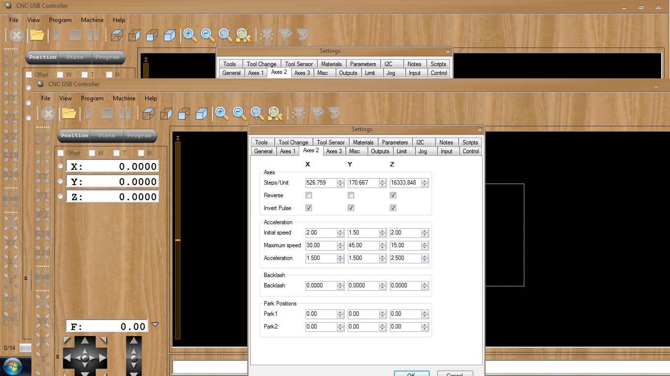Decrease Z Maximum speed with spinner down arrow

(x=425, y=248)
